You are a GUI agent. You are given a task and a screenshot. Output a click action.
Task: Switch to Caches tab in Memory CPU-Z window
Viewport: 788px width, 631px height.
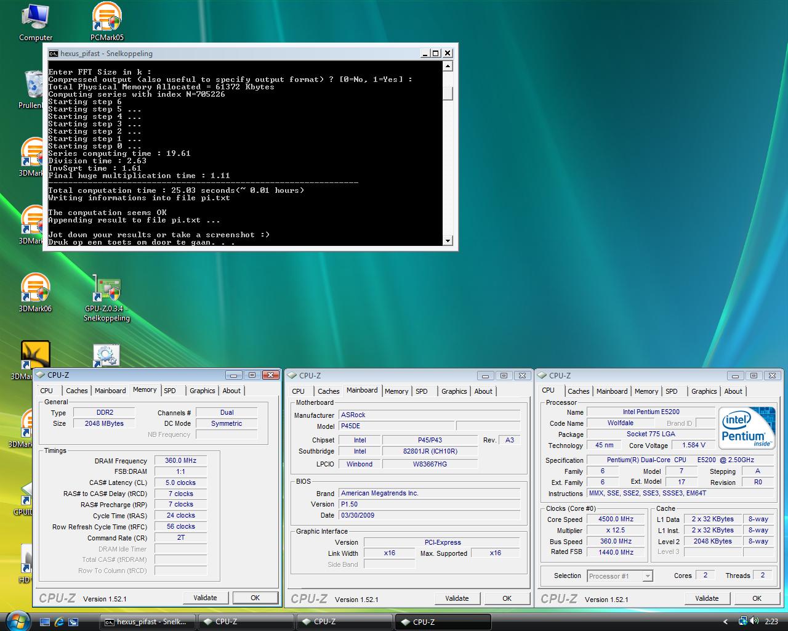[x=76, y=391]
